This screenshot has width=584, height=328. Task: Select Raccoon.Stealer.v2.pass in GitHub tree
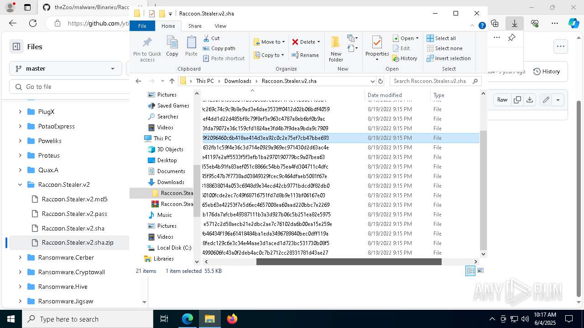pos(74,214)
